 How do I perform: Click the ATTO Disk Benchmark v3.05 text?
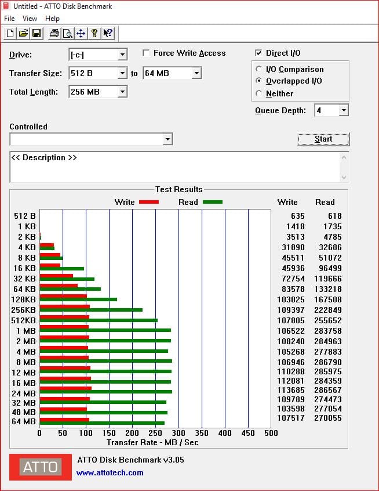(x=131, y=460)
